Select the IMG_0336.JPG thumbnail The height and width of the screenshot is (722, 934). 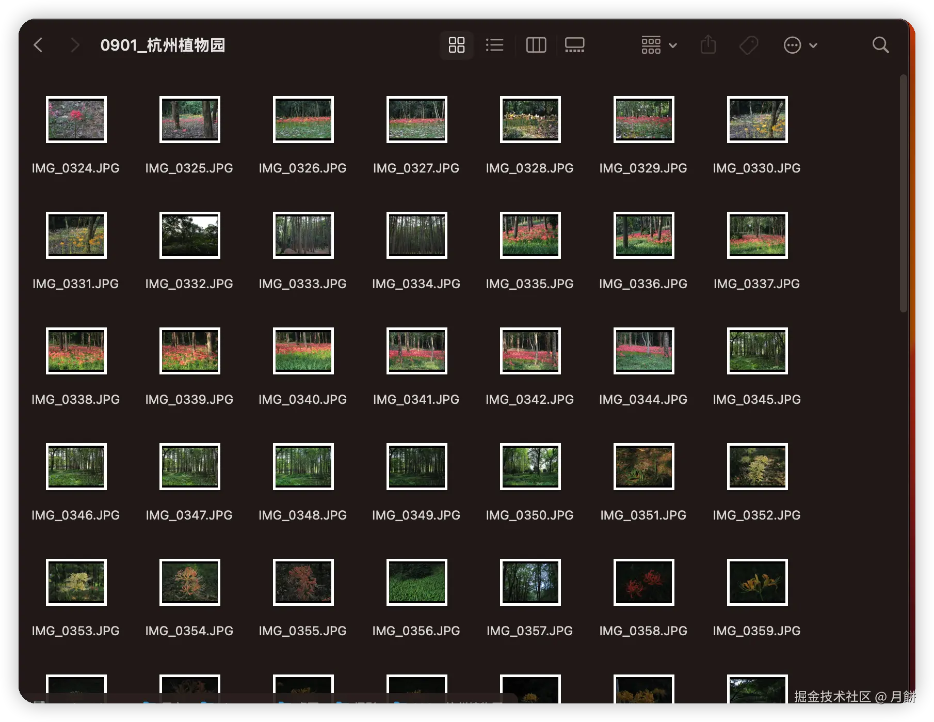644,235
